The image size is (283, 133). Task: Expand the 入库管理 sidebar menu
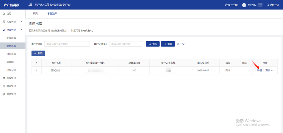pos(12,22)
